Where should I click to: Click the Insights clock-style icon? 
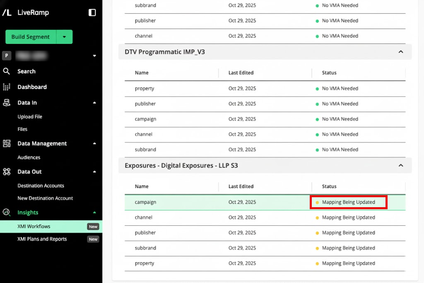[7, 212]
